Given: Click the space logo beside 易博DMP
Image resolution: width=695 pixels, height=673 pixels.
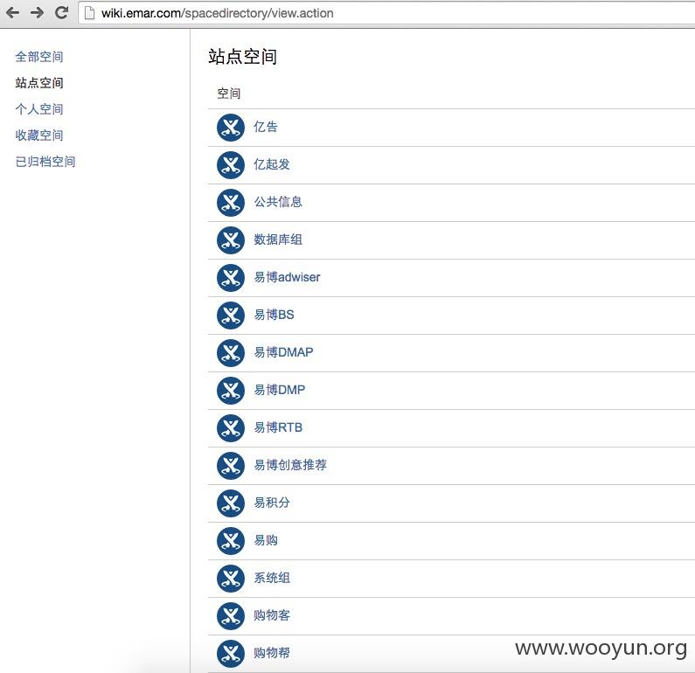Looking at the screenshot, I should pyautogui.click(x=231, y=391).
